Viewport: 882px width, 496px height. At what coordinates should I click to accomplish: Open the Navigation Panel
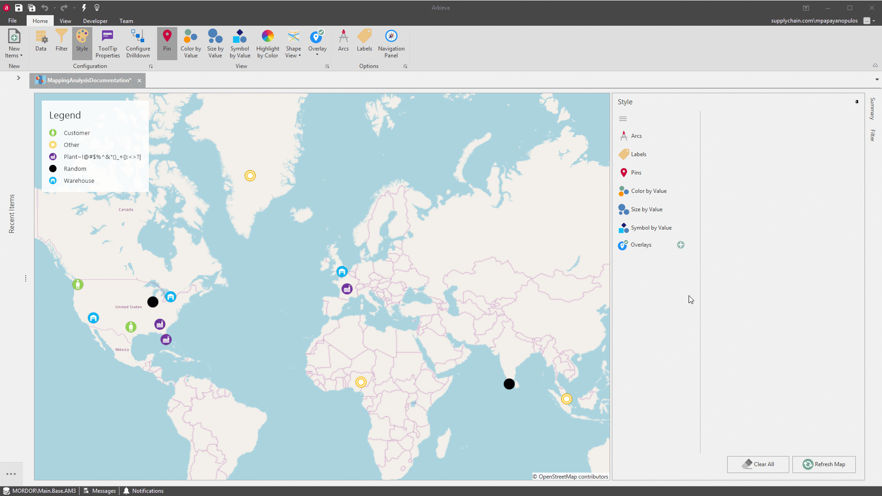coord(391,43)
